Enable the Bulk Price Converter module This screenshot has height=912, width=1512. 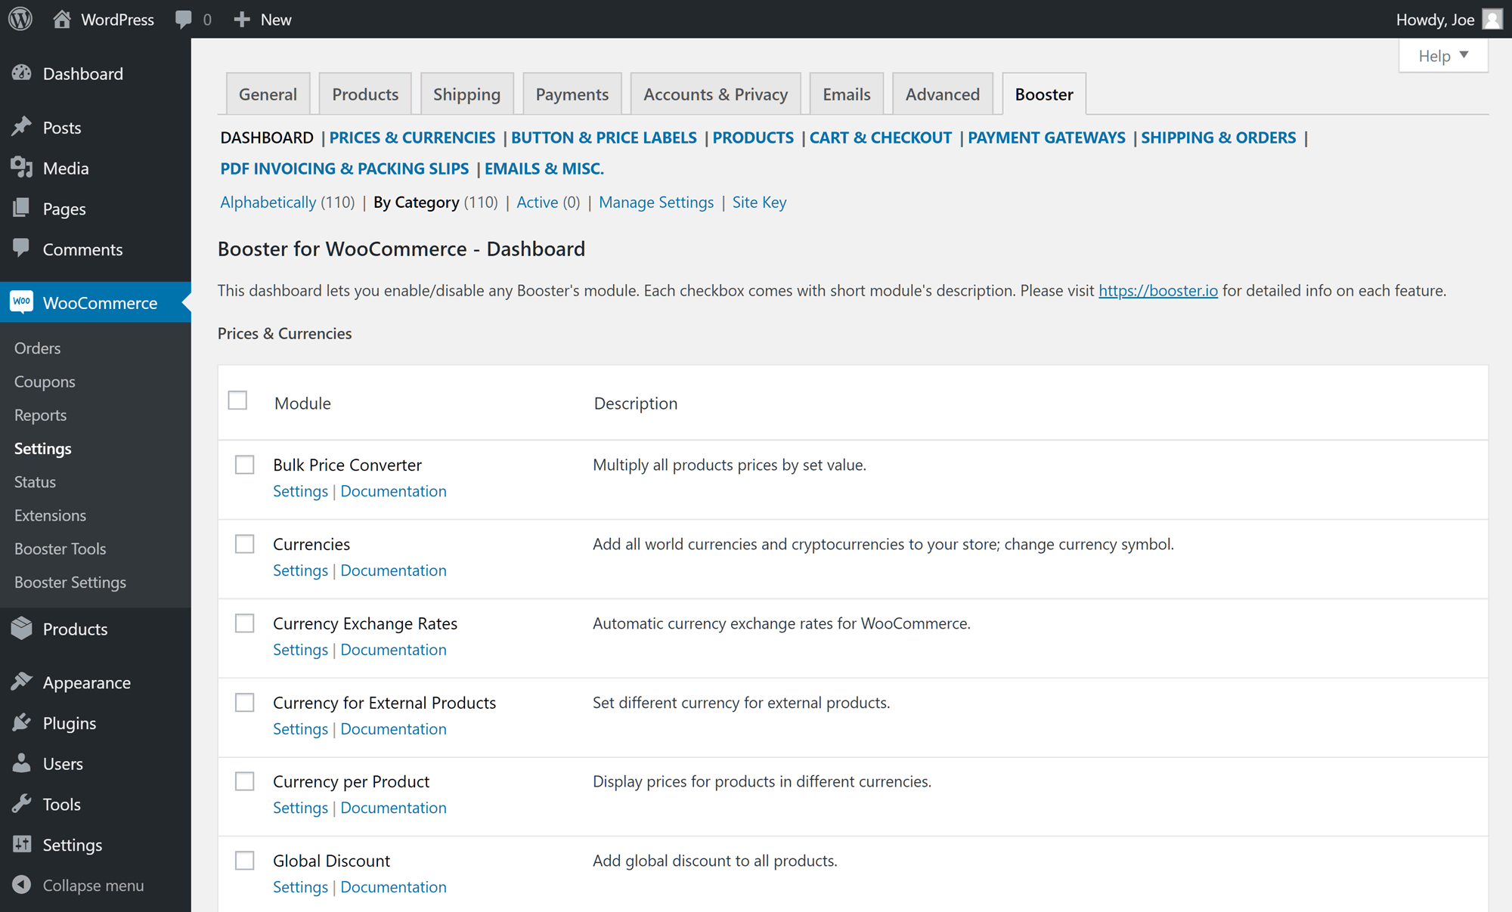(x=244, y=465)
